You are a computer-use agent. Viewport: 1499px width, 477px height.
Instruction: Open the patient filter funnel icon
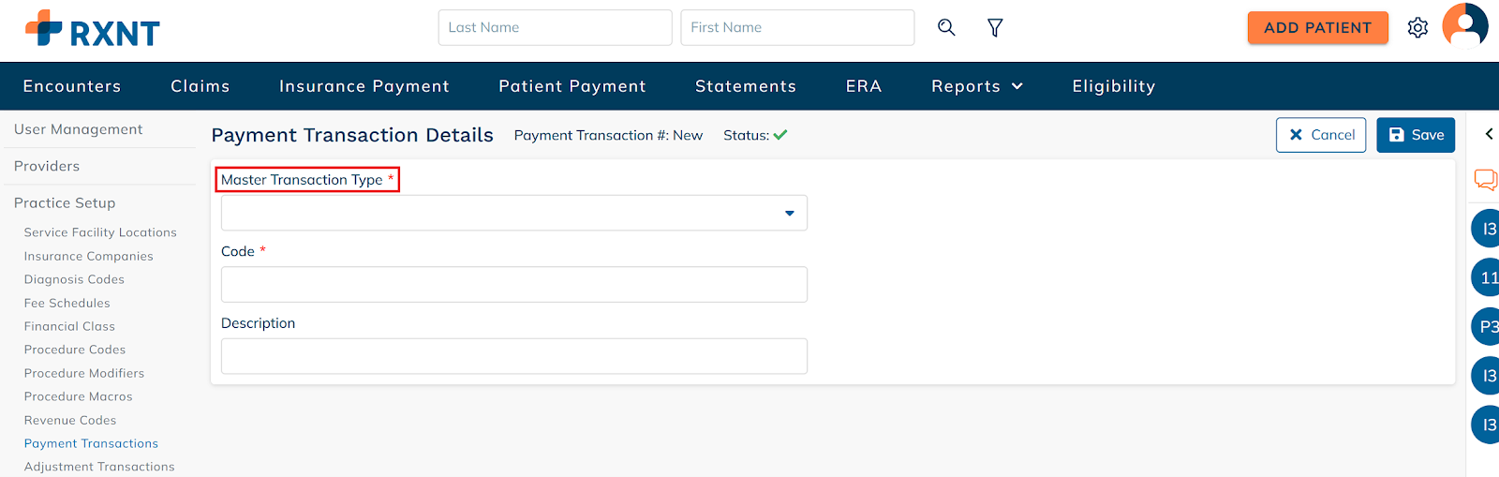995,28
